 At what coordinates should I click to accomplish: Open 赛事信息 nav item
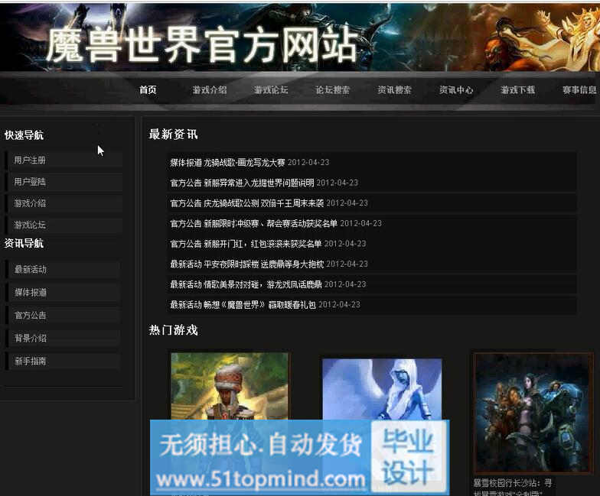click(579, 90)
